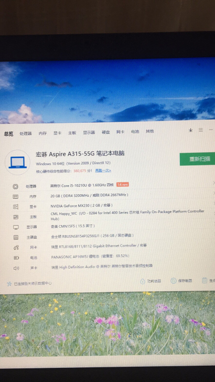The image size is (215, 382).
Task: Click the 内存 row label
Action: (x=33, y=197)
